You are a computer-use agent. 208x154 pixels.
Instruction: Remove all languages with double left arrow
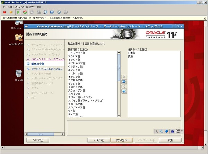click(124, 91)
